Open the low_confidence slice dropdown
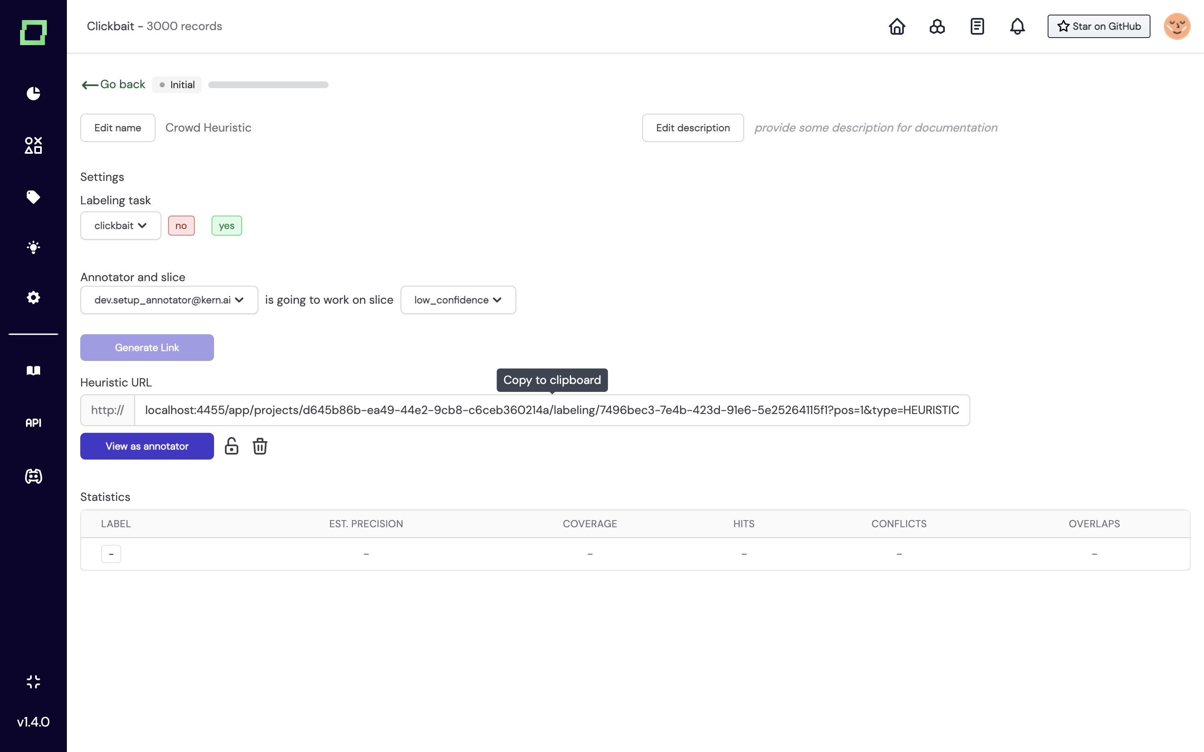This screenshot has height=752, width=1204. tap(458, 300)
